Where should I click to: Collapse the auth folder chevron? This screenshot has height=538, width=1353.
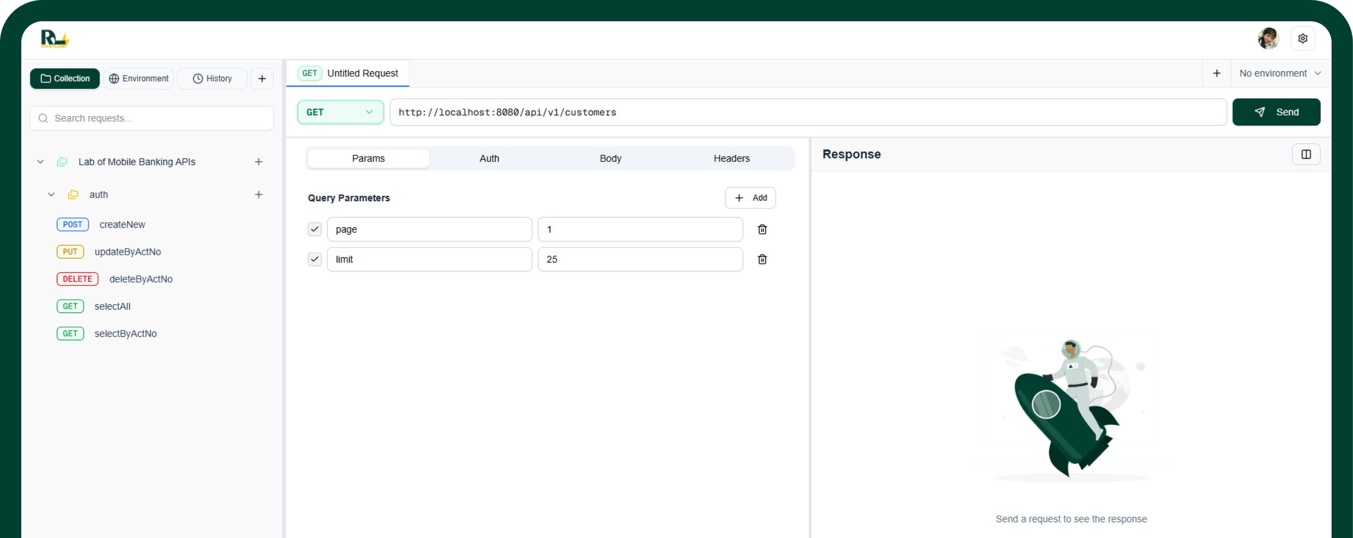coord(51,194)
